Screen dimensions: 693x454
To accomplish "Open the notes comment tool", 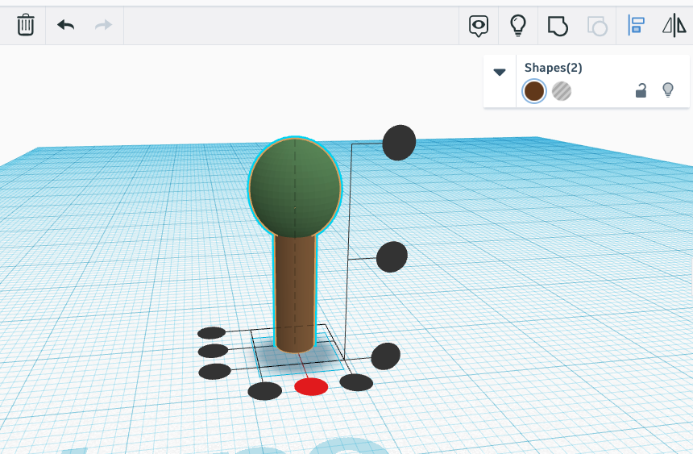I will [x=479, y=26].
